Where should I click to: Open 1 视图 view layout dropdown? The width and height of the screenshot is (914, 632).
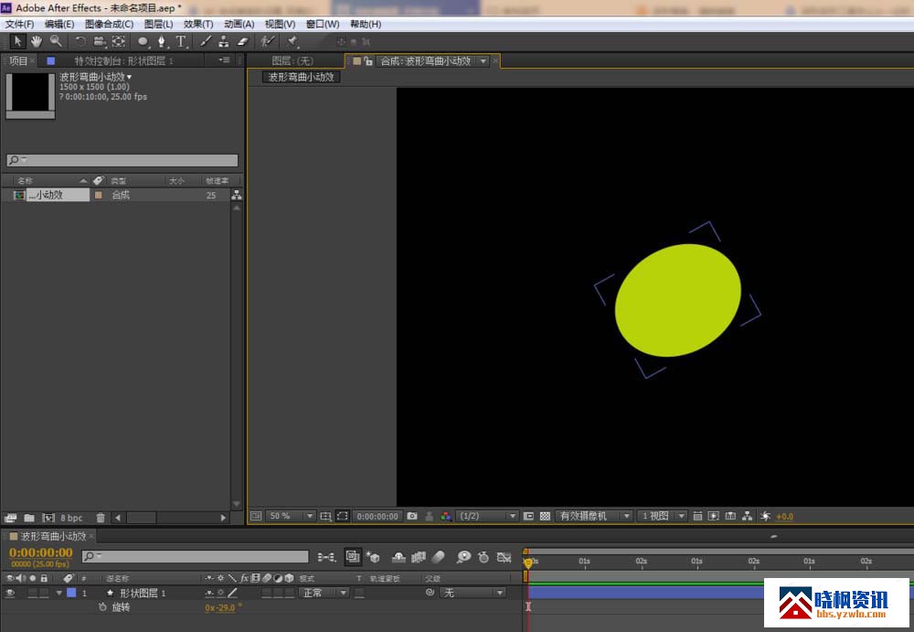pyautogui.click(x=662, y=516)
